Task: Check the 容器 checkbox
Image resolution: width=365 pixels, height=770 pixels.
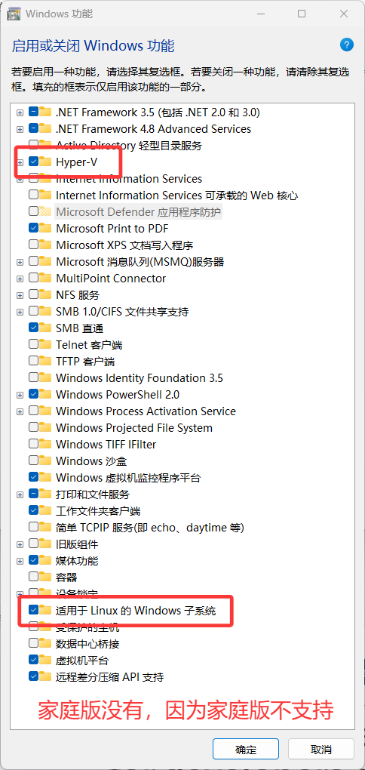Action: click(33, 577)
